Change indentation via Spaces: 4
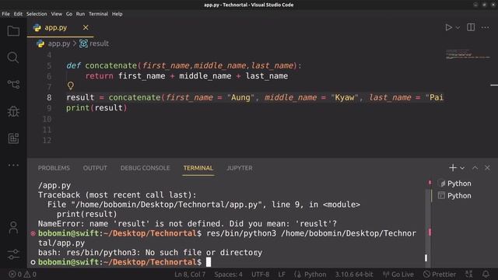498x280 pixels. (228, 275)
